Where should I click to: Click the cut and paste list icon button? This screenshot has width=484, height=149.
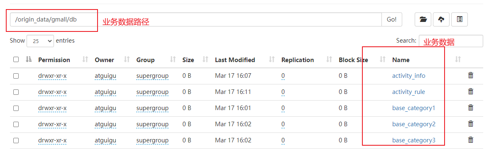(460, 19)
